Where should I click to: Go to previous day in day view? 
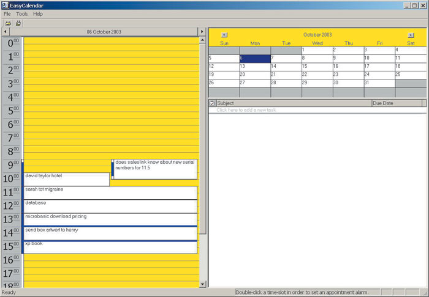(6, 31)
